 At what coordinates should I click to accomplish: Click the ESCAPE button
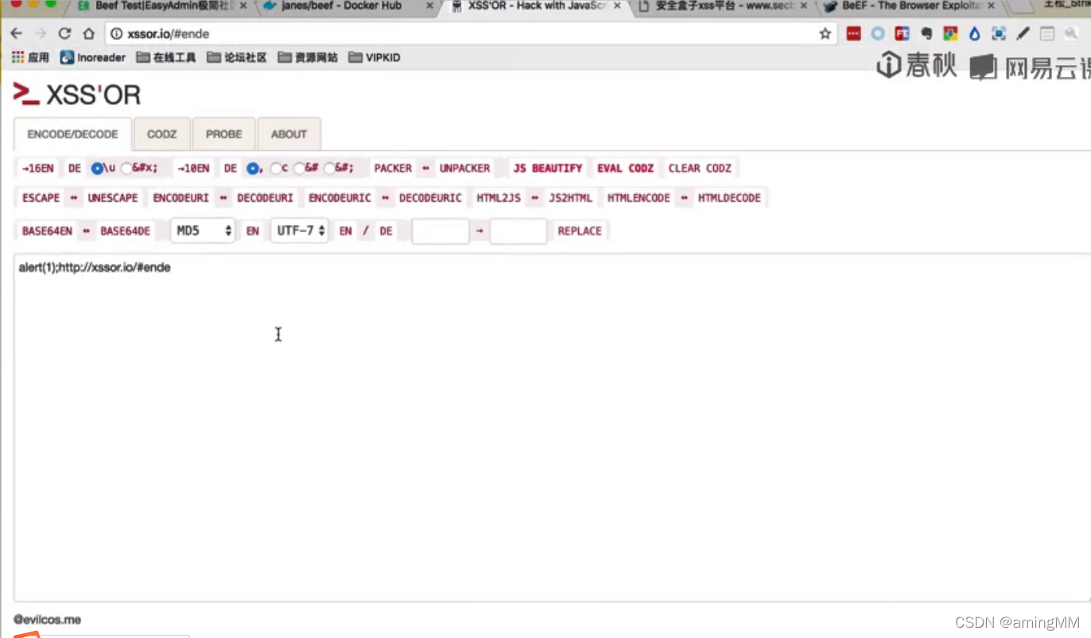(41, 198)
